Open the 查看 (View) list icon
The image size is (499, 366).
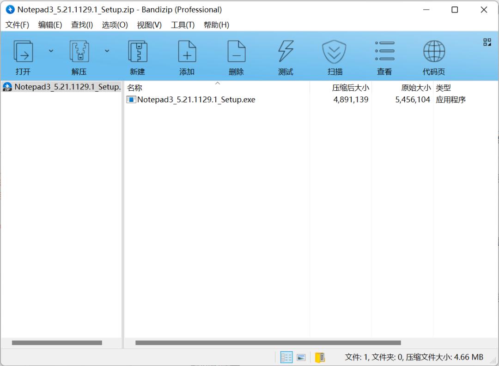click(x=384, y=52)
